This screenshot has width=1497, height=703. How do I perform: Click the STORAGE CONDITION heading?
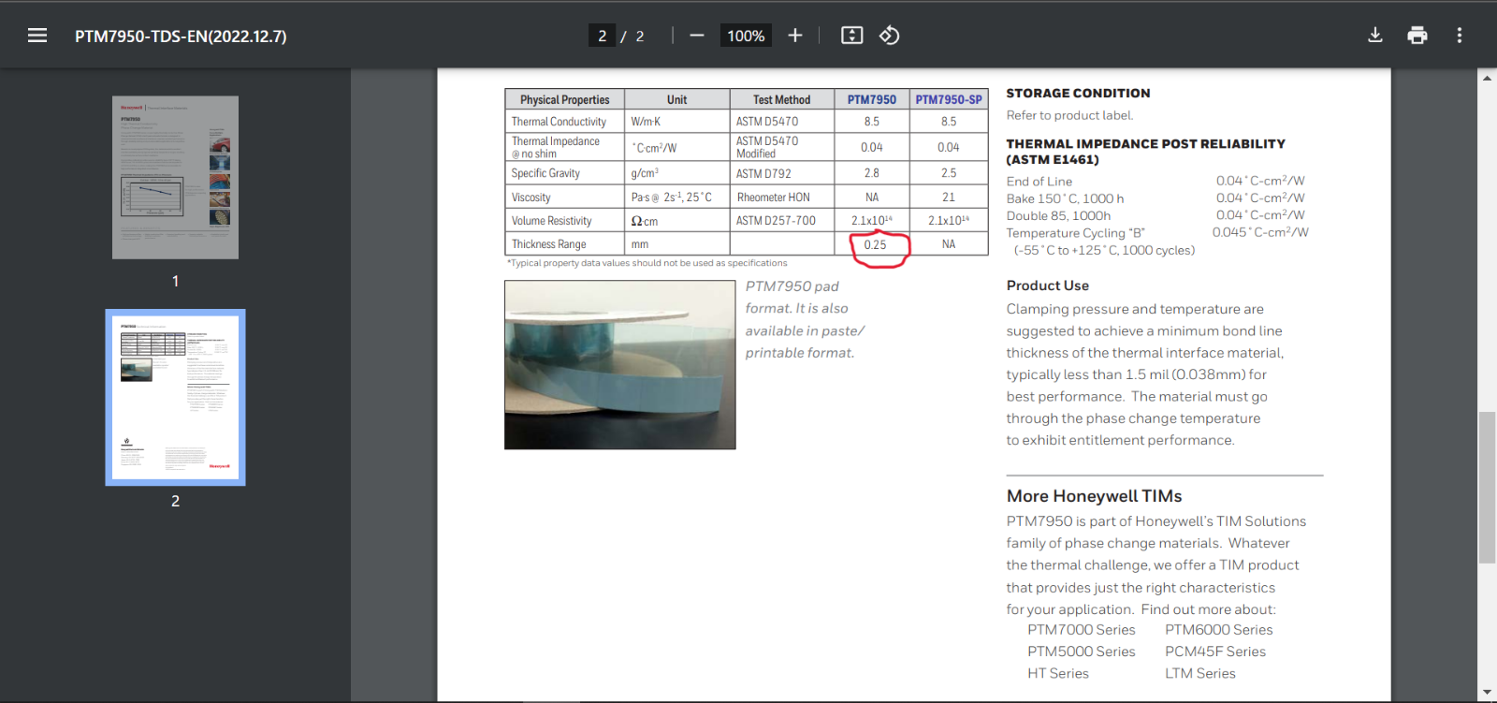1078,94
